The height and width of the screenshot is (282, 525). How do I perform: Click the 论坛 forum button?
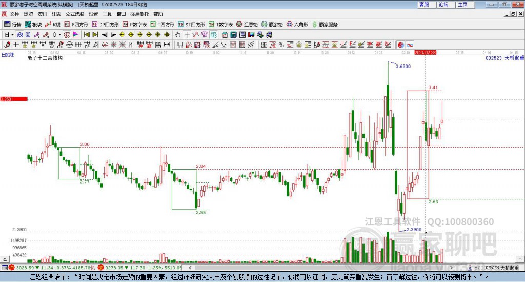pyautogui.click(x=446, y=4)
